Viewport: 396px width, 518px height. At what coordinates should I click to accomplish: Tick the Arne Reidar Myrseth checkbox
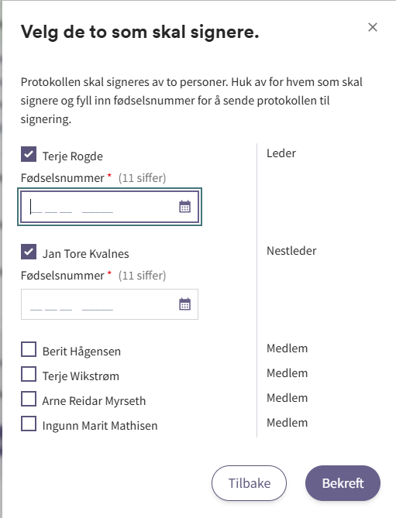[29, 399]
